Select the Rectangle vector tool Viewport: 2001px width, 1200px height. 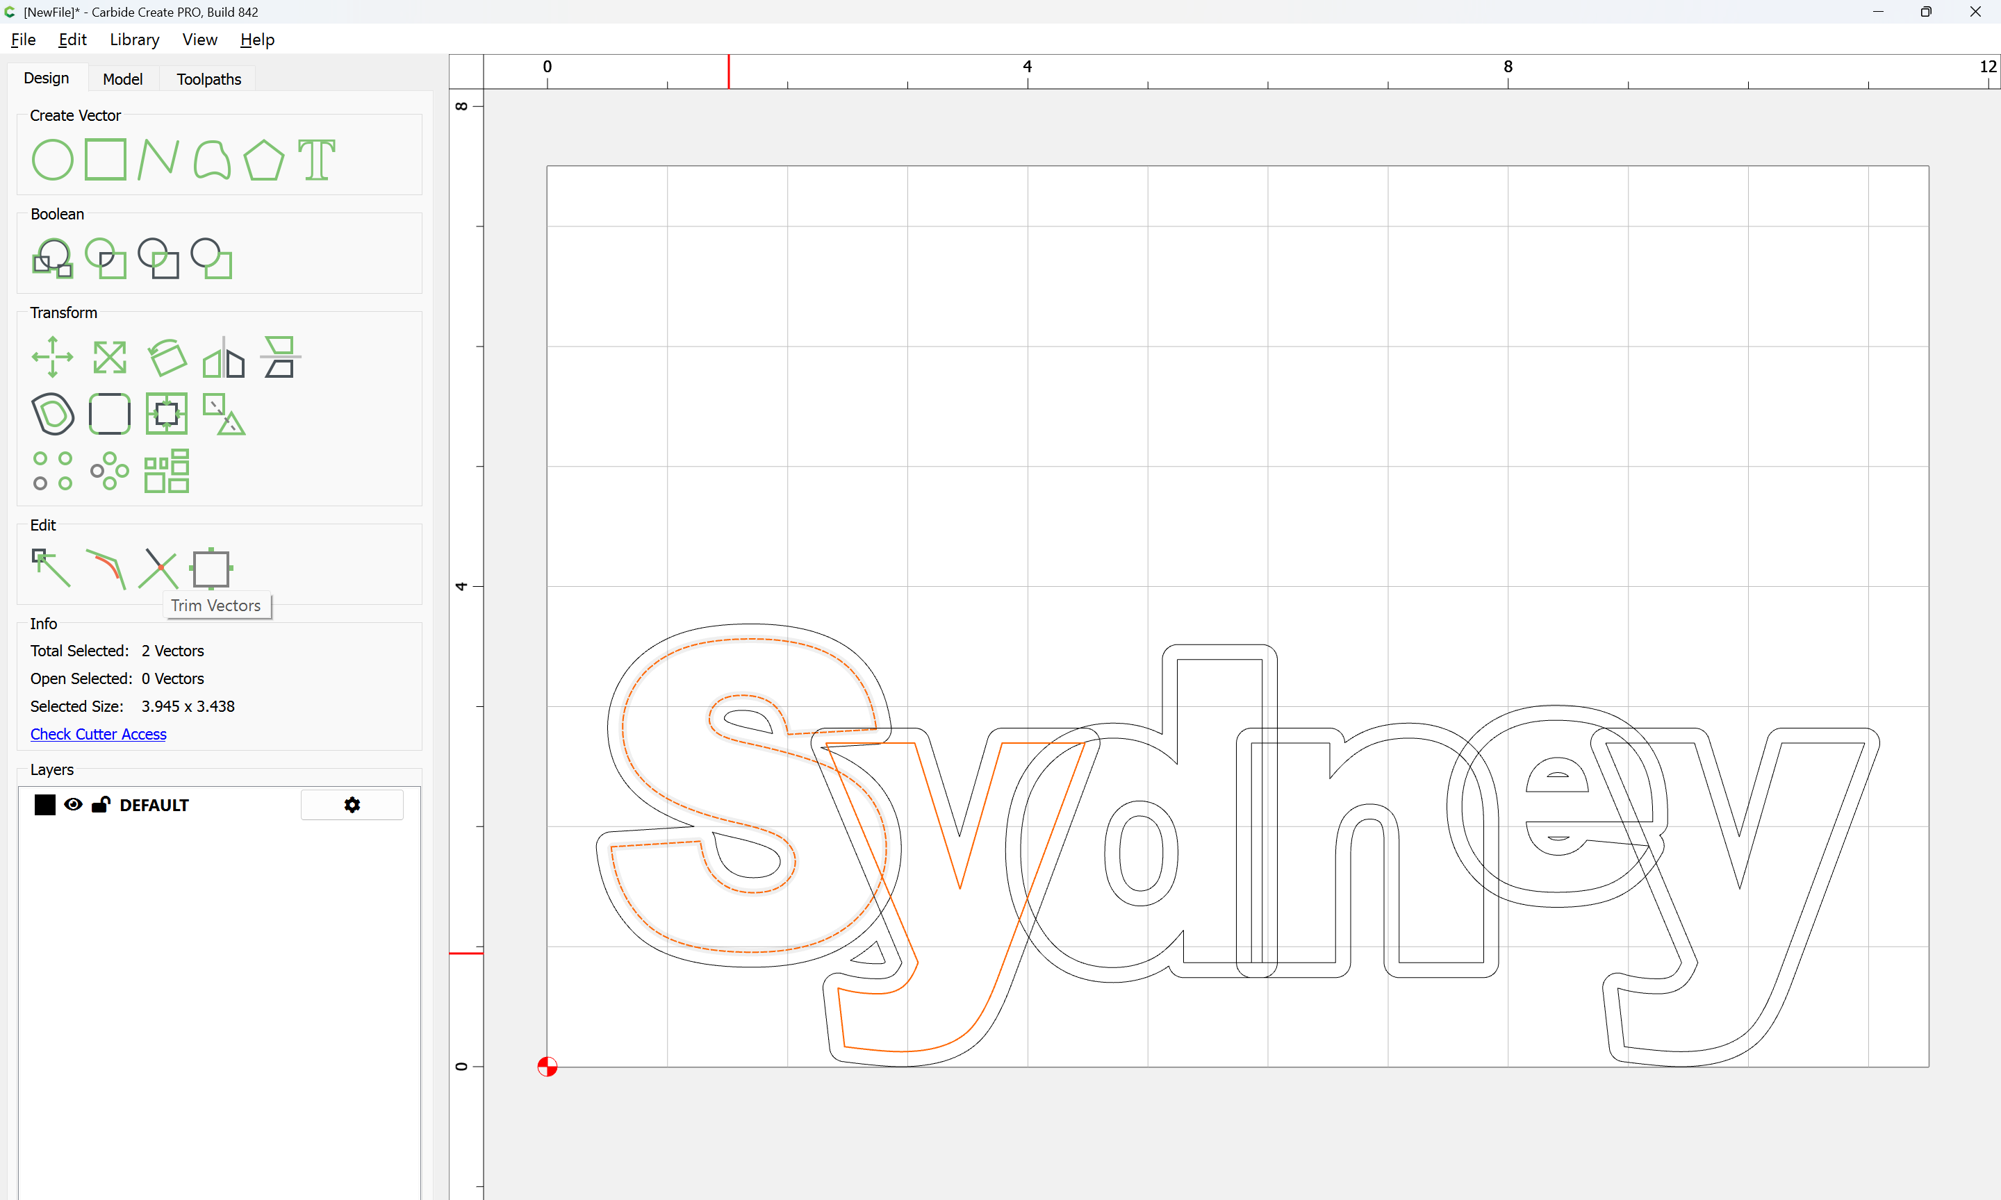point(106,159)
